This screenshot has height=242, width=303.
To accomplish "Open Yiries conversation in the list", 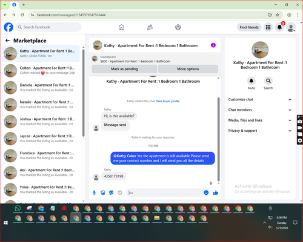I will [x=41, y=189].
